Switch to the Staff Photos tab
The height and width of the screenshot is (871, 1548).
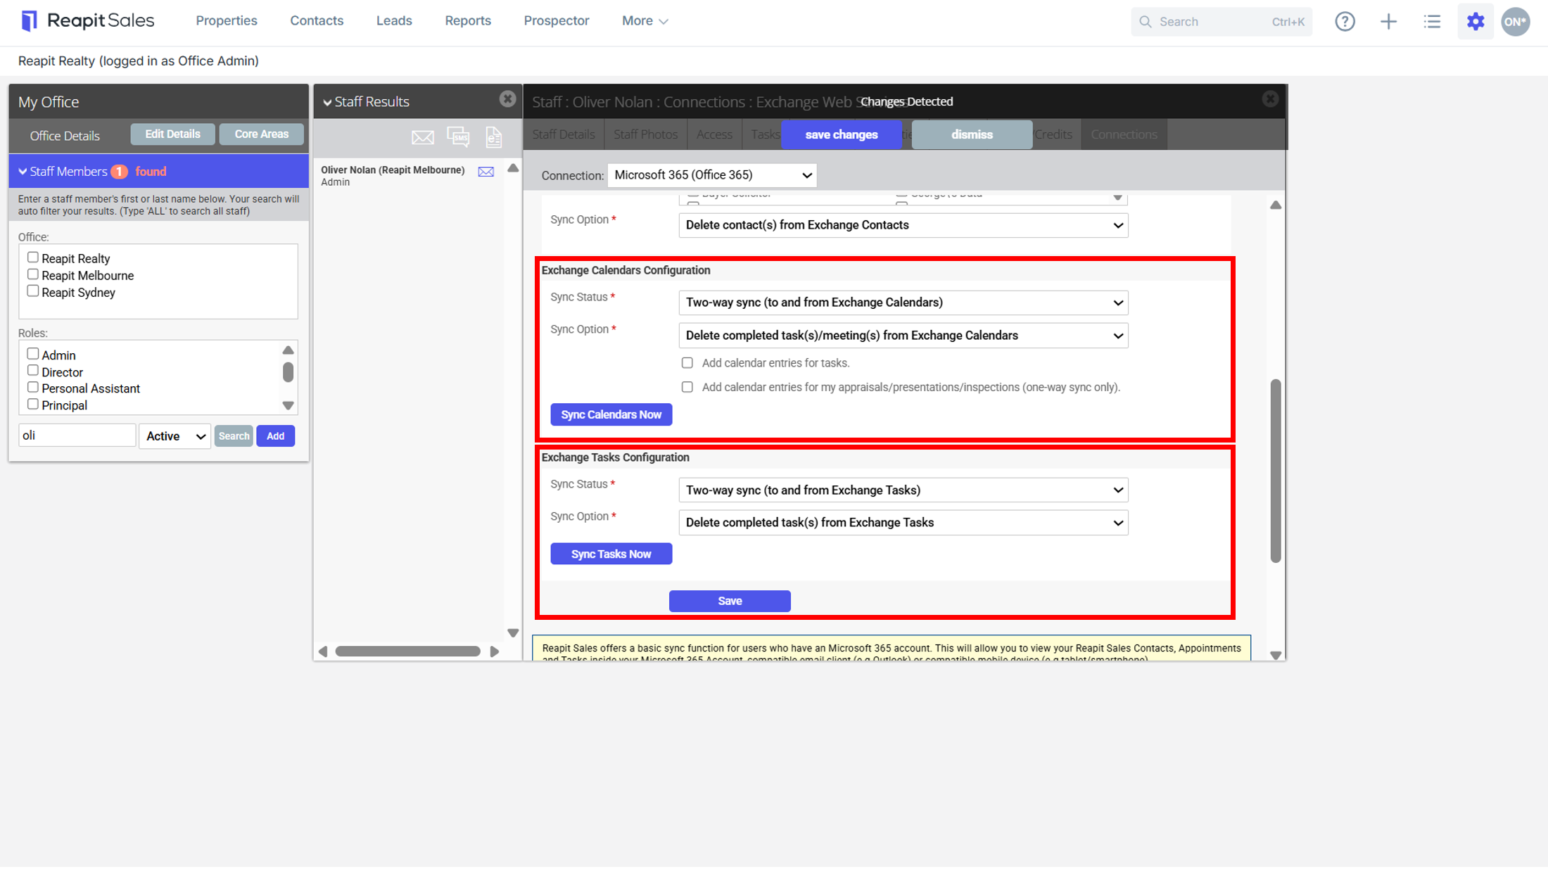click(x=645, y=134)
